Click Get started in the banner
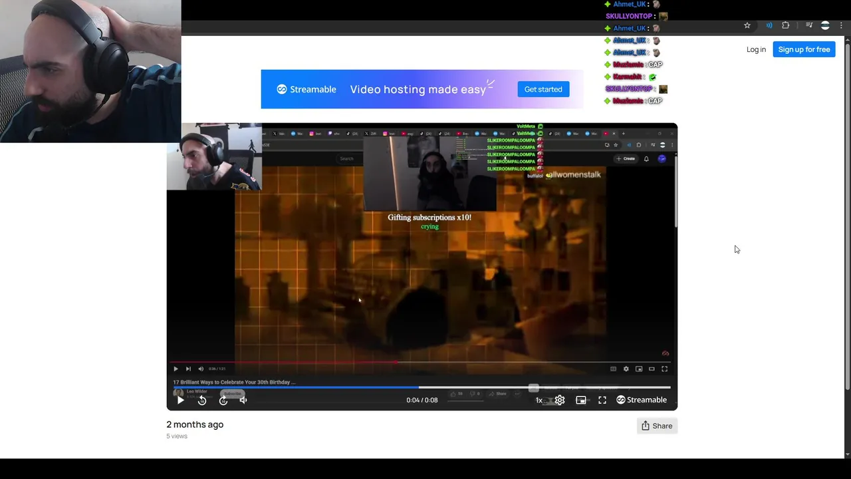The width and height of the screenshot is (851, 479). [x=543, y=89]
